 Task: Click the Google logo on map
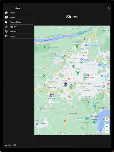pos(38,134)
